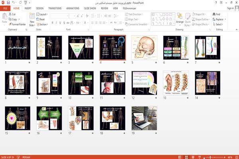
Task: Open the REVIEW tab
Action: tap(104, 8)
